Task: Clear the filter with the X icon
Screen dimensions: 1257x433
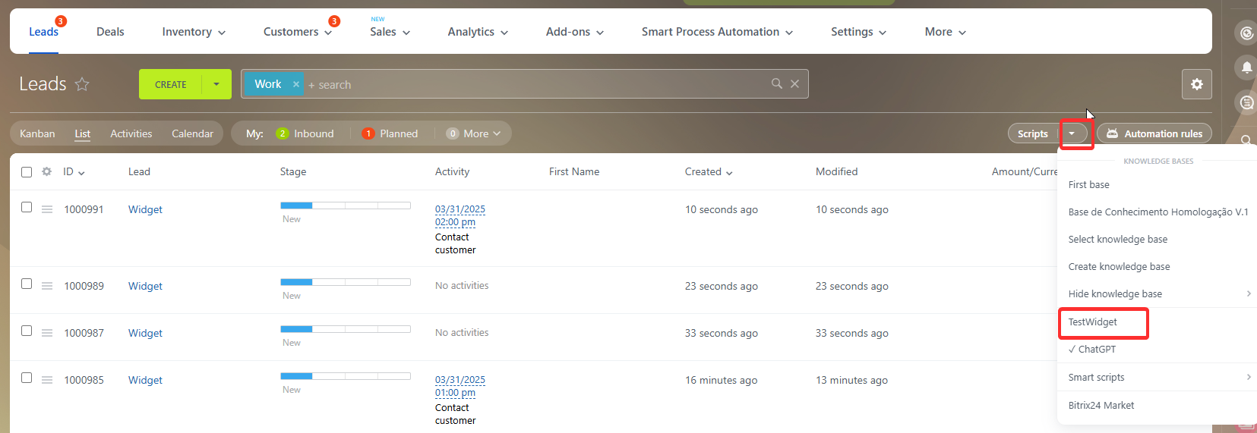Action: 794,83
